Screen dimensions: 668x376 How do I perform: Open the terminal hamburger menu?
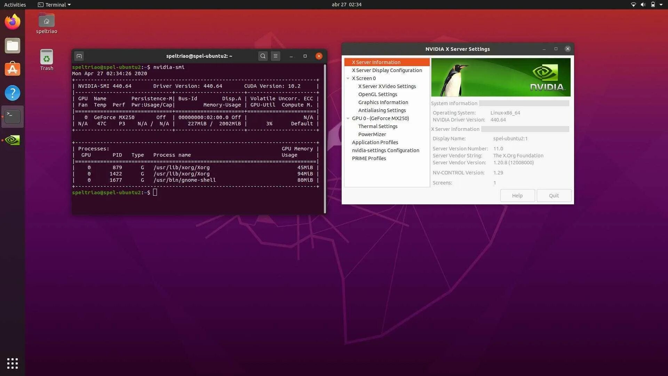point(275,56)
